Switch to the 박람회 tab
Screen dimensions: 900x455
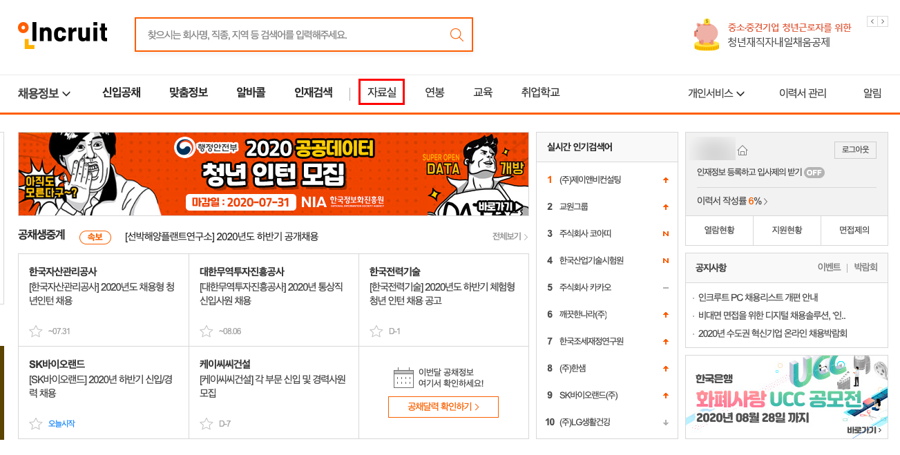[x=865, y=267]
